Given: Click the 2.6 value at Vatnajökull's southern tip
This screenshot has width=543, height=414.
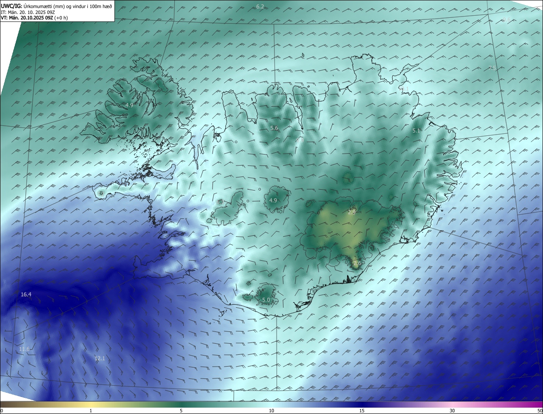Looking at the screenshot, I should [x=357, y=263].
